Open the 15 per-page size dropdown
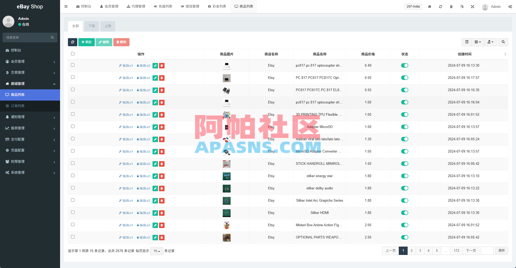Image resolution: width=516 pixels, height=268 pixels. point(157,251)
